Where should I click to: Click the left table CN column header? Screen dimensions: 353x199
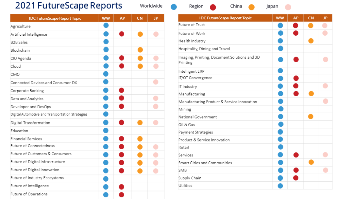pyautogui.click(x=140, y=18)
